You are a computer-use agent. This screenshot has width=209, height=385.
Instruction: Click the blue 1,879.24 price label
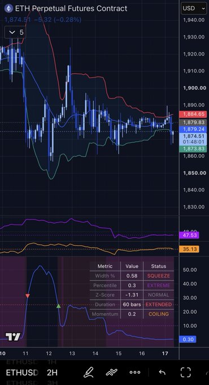pos(194,129)
